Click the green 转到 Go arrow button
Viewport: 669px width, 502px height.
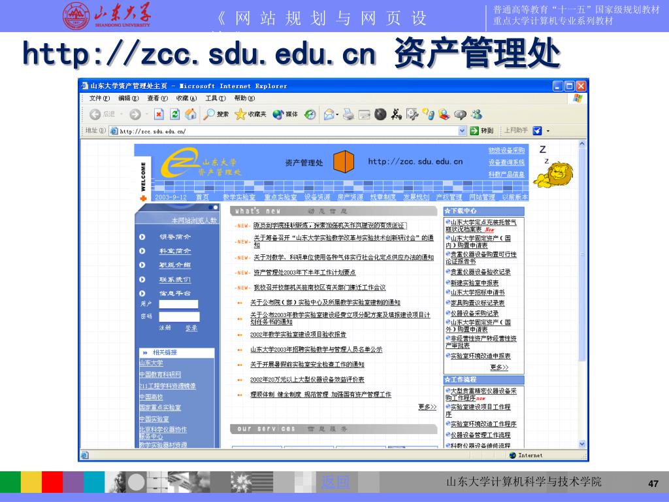pos(481,131)
